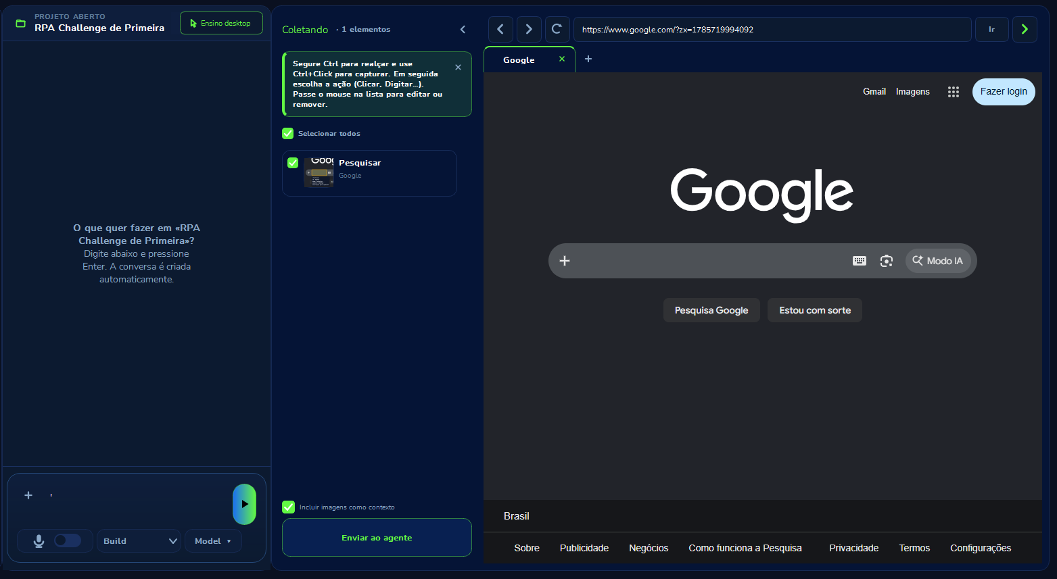Screen dimensions: 1057x579
Task: Click the project folder icon
Action: [21, 24]
